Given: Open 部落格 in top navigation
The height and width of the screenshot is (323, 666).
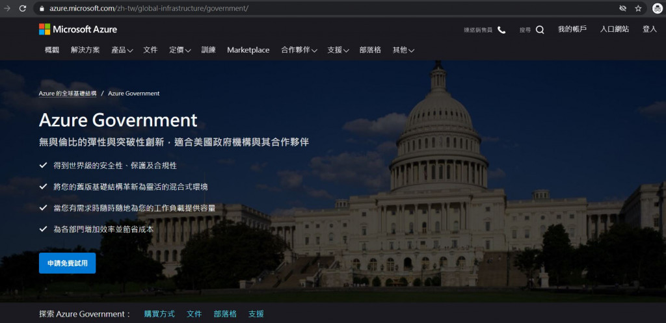Looking at the screenshot, I should click(x=370, y=50).
